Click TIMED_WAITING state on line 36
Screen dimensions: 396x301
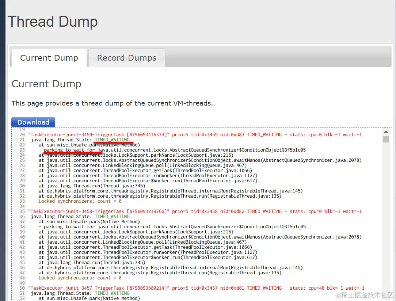[112, 216]
